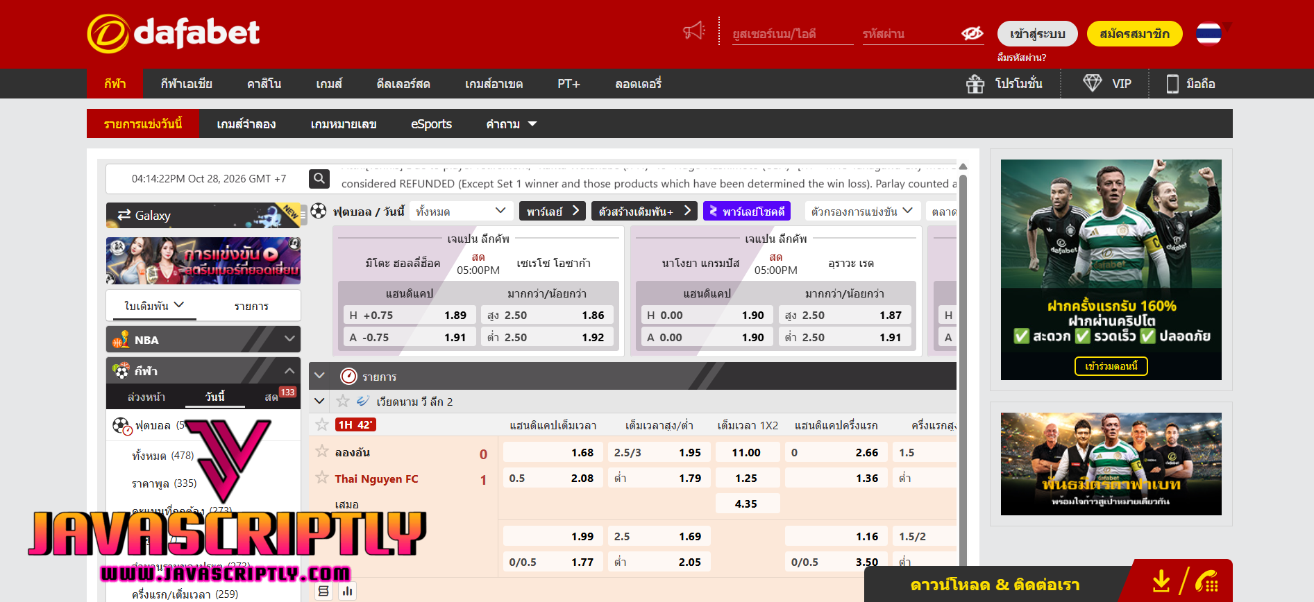
Task: Click the dafabet logo
Action: (174, 33)
